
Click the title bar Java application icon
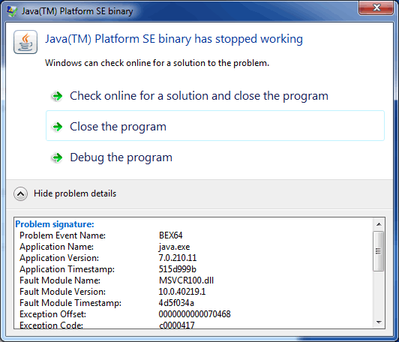coord(12,11)
